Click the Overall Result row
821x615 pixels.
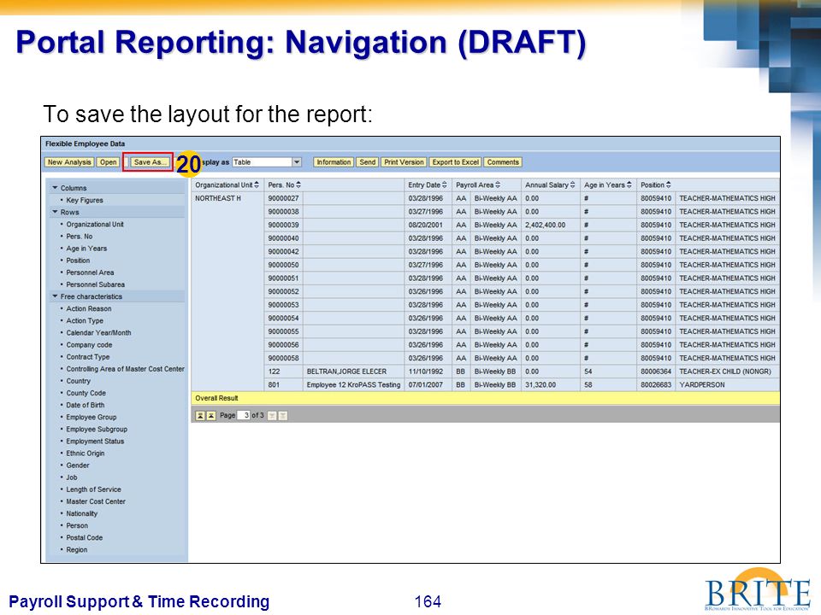click(x=486, y=398)
